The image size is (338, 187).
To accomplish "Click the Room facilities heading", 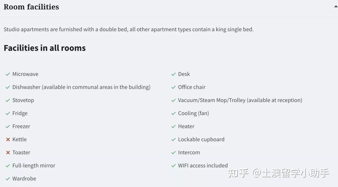I will click(31, 7).
